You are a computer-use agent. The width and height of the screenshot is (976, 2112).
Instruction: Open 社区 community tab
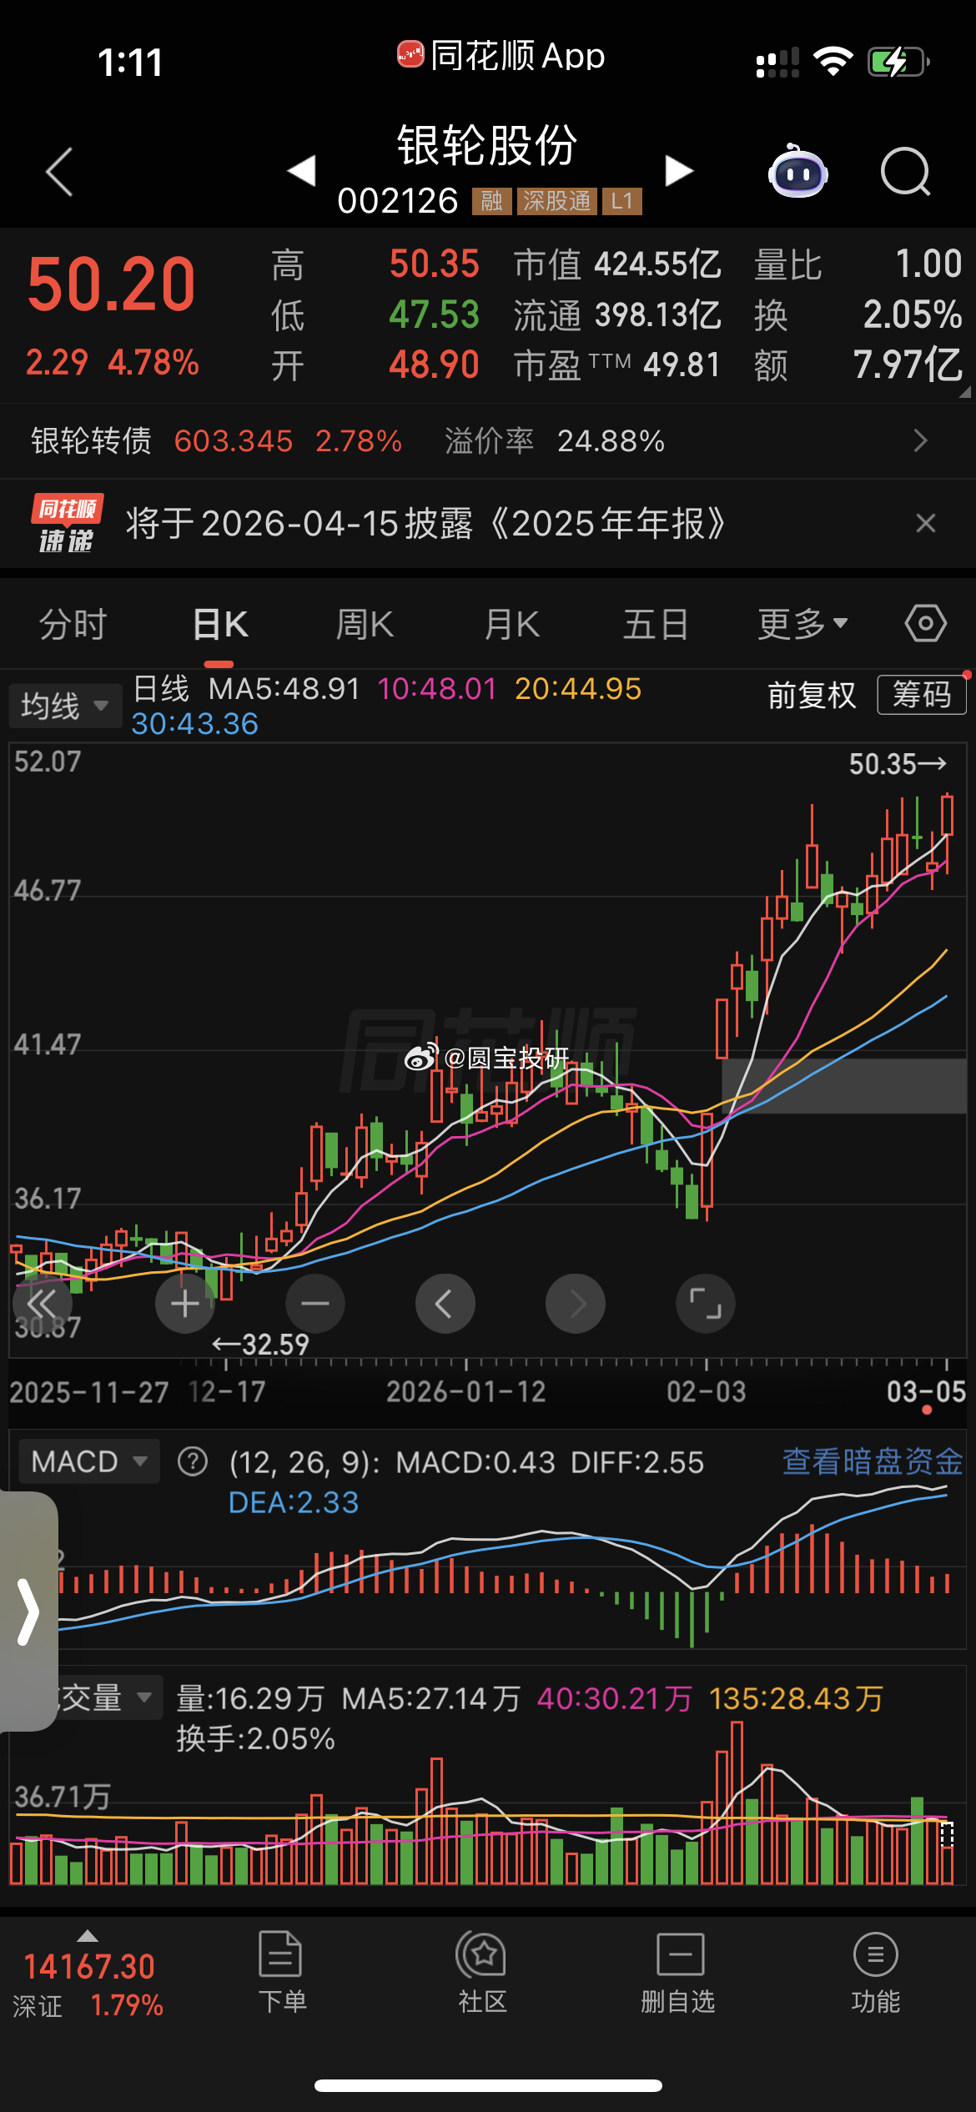click(481, 1974)
